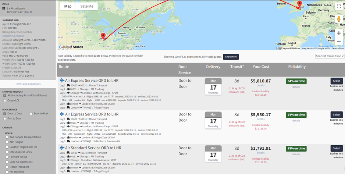Click the Delivery column header

pos(213,67)
